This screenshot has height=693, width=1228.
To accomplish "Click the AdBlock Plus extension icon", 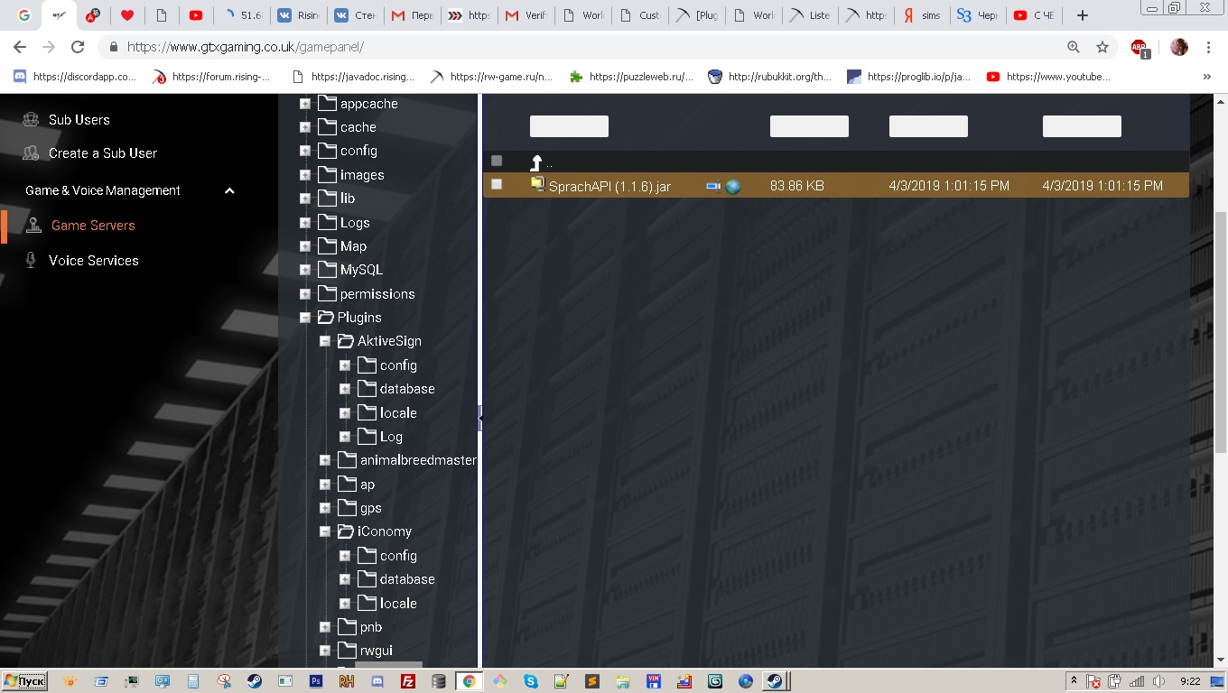I will pyautogui.click(x=1140, y=48).
